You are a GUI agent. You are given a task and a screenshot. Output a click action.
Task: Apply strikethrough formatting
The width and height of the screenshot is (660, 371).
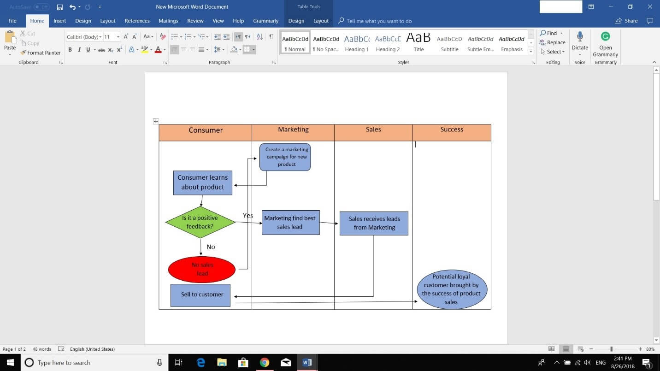pyautogui.click(x=102, y=50)
